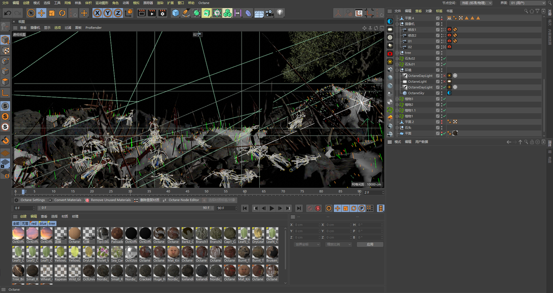Screen dimensions: 553x293
Task: Toggle the Z axis lock
Action: (118, 13)
